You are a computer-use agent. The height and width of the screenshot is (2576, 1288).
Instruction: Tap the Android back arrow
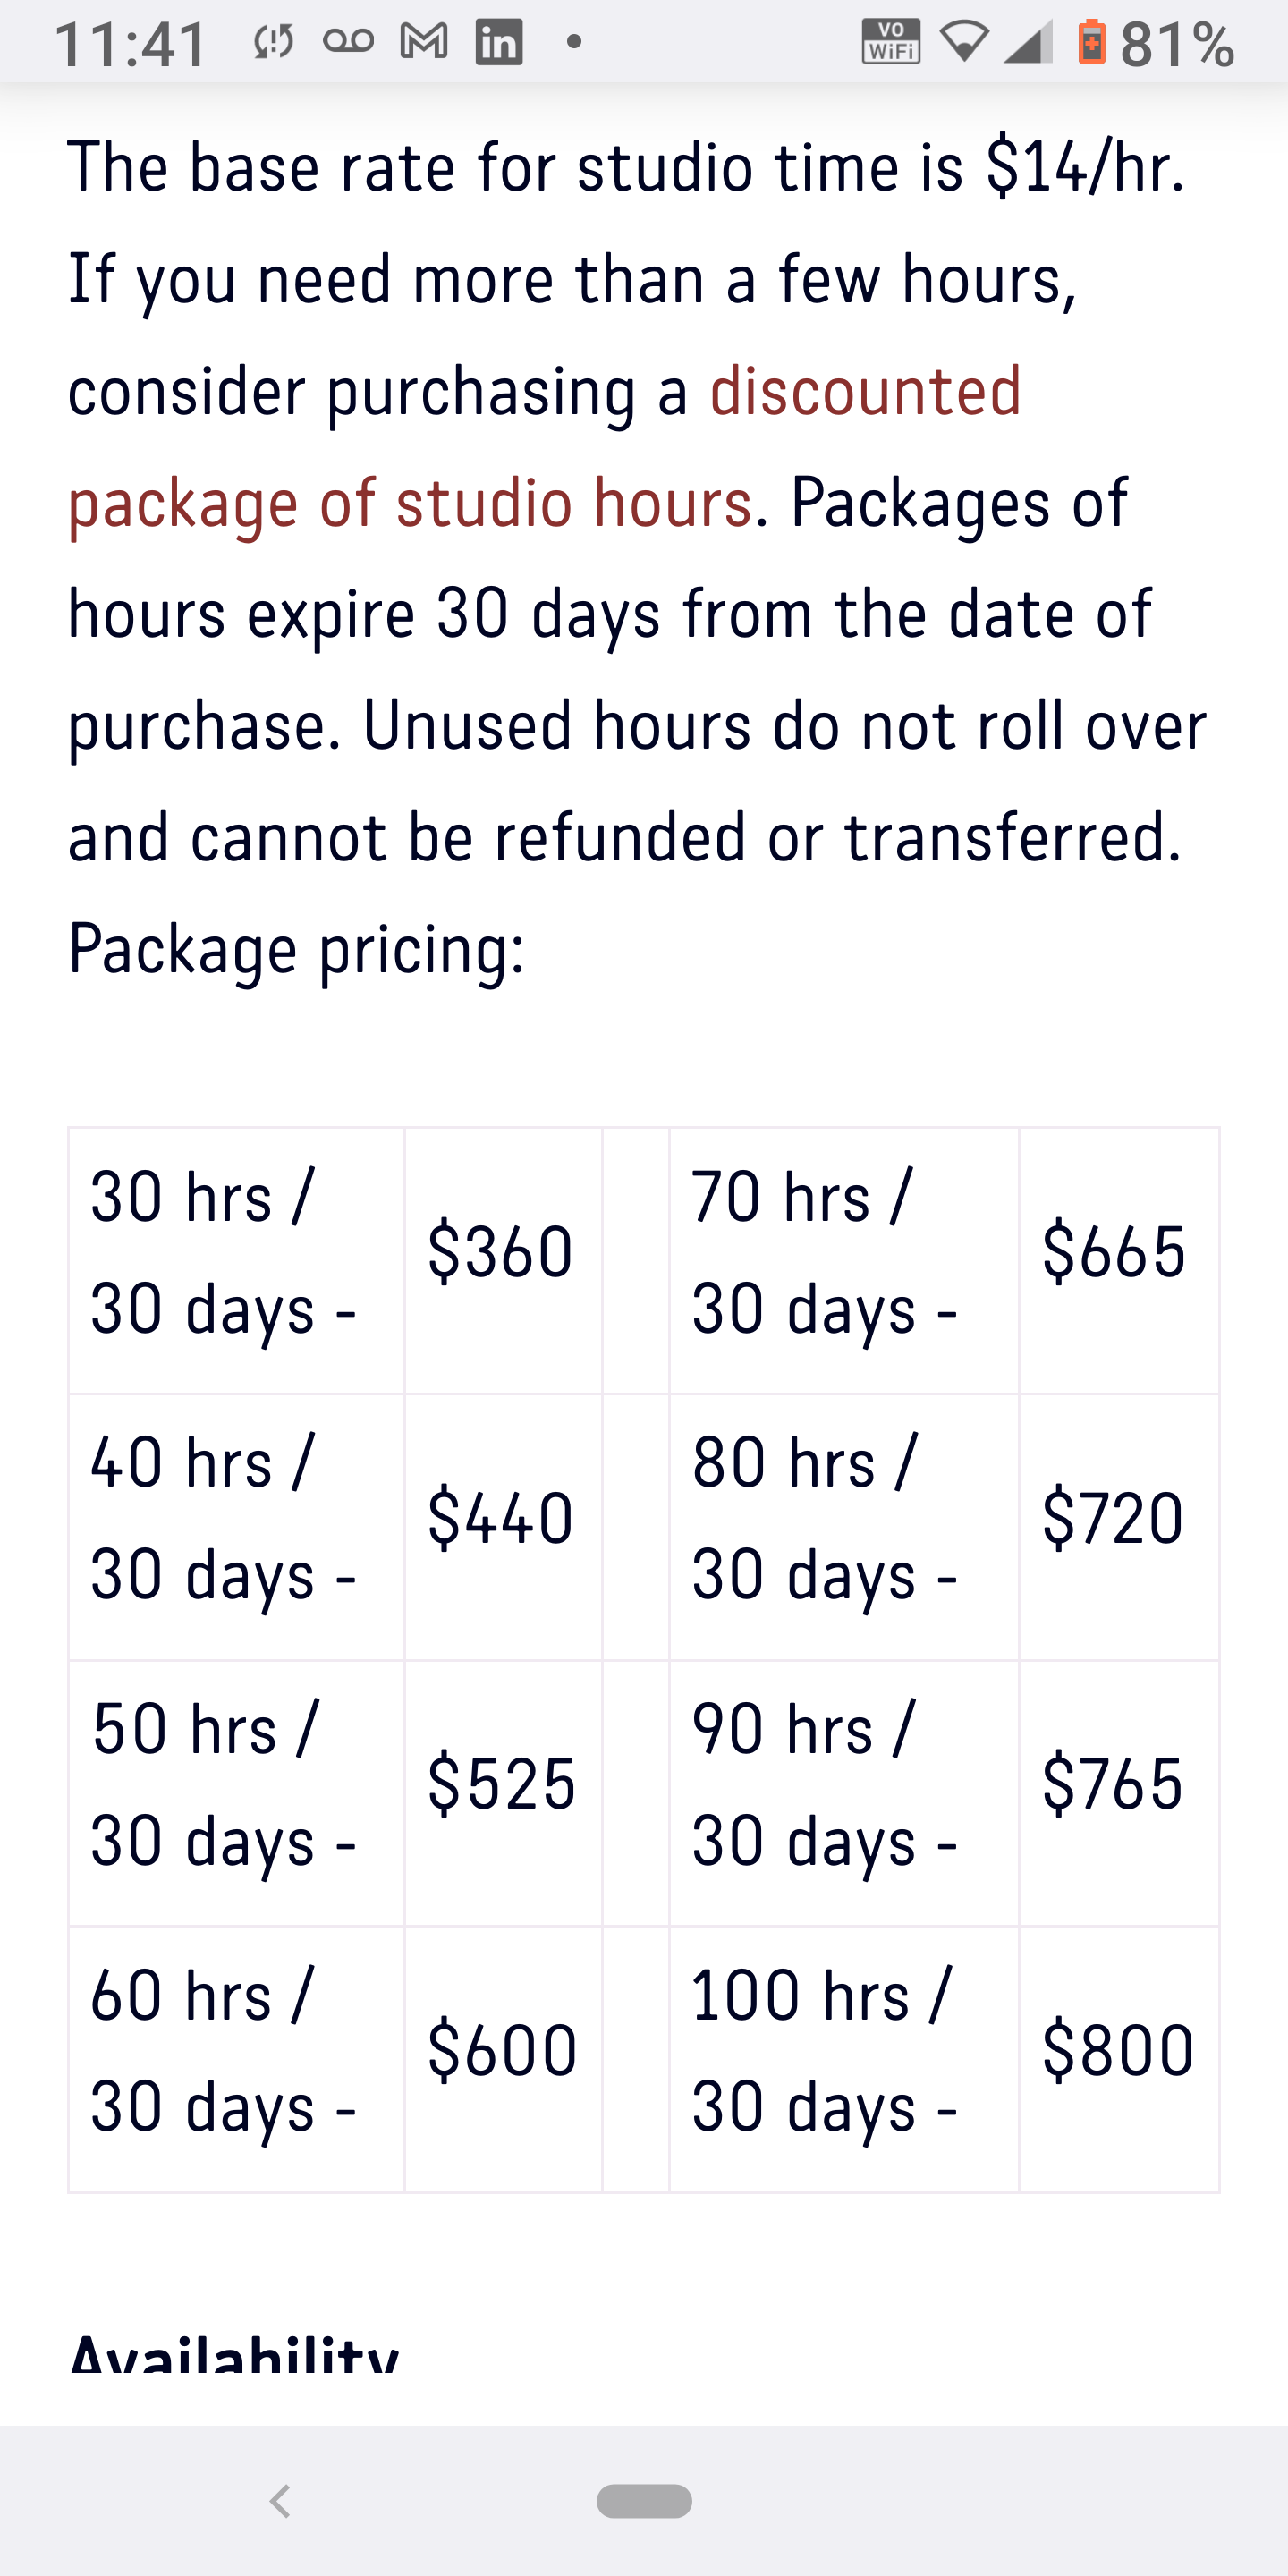(x=281, y=2501)
